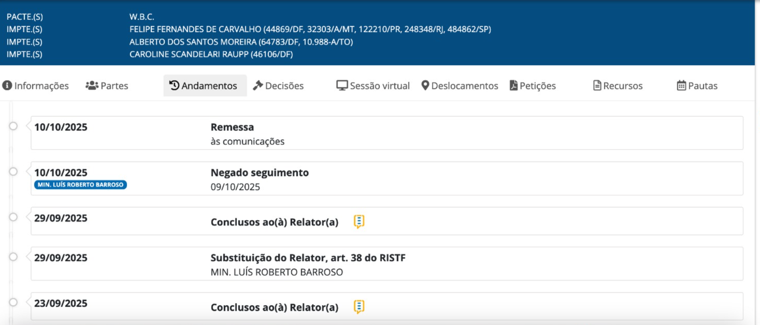Image resolution: width=760 pixels, height=325 pixels.
Task: Click the MIN. LUÍS ROBERTO BARROSO badge
Action: (80, 185)
